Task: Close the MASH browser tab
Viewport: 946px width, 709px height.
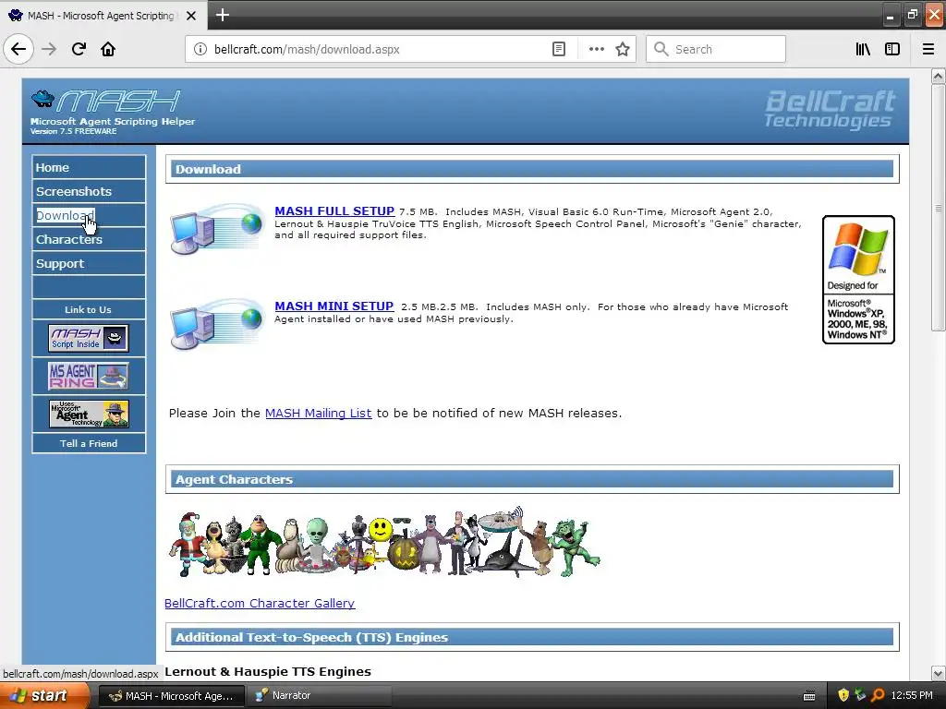Action: (x=191, y=16)
